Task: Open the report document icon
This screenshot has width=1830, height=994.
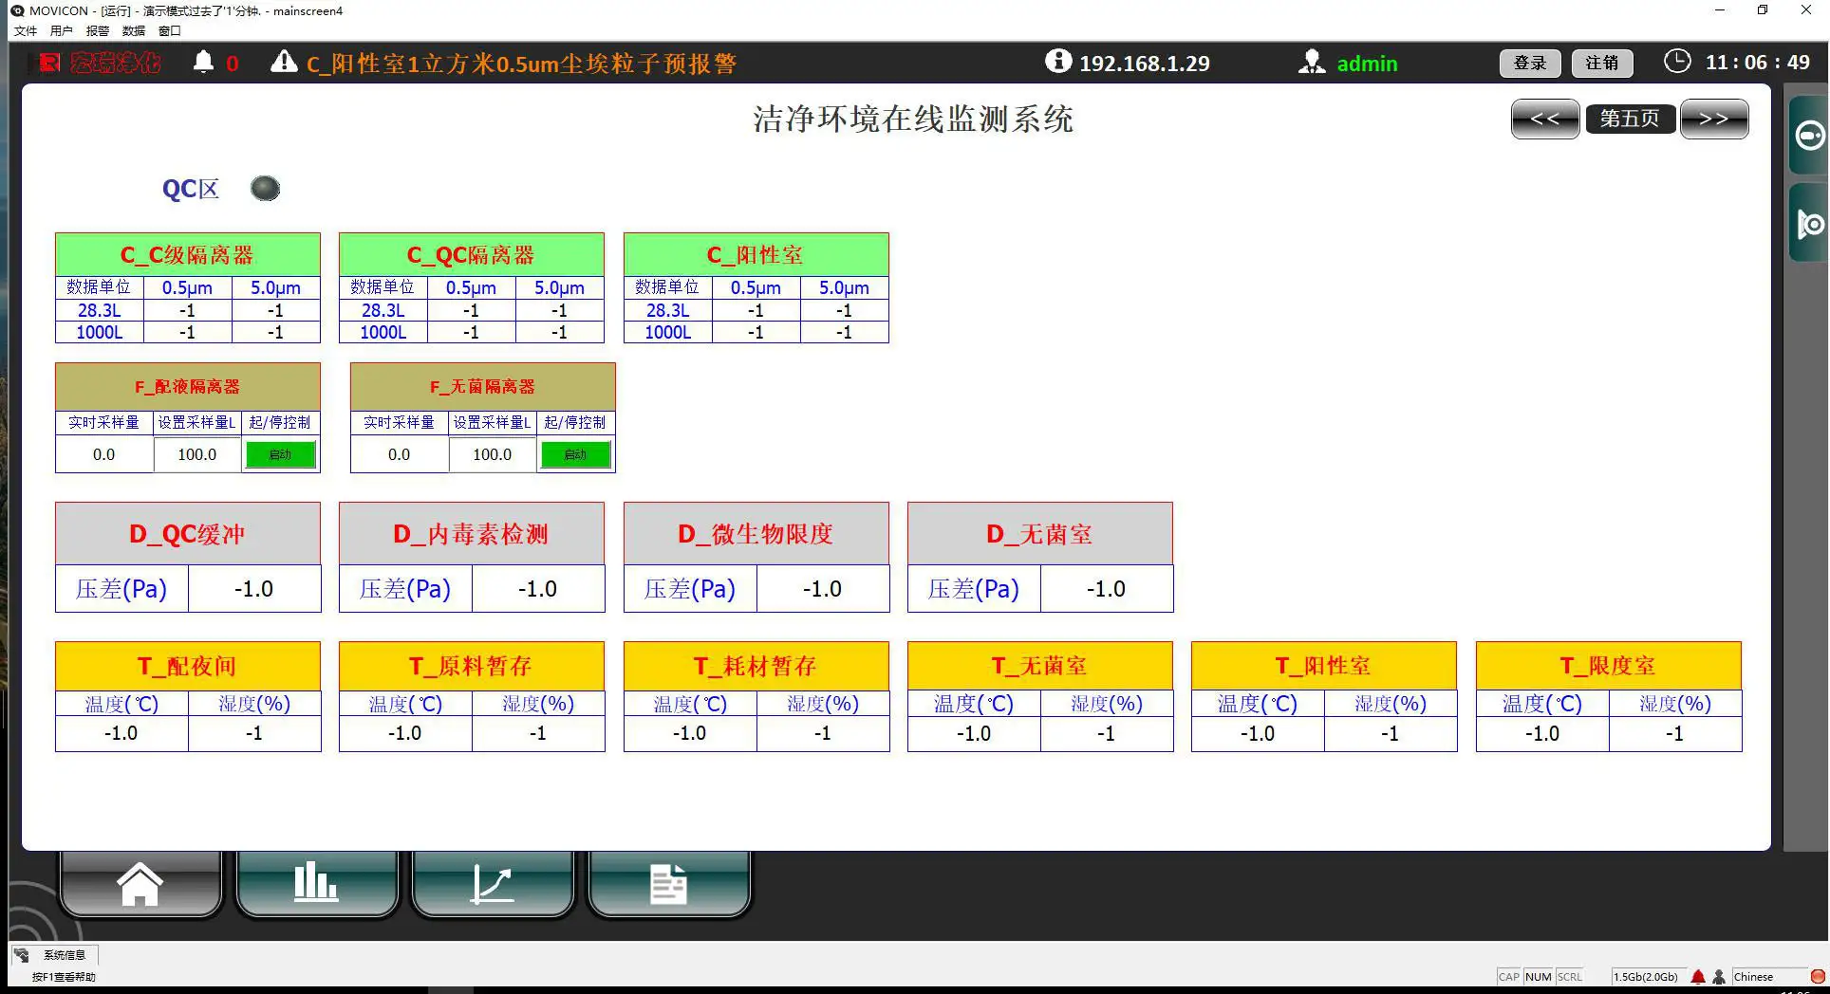Action: tap(668, 884)
